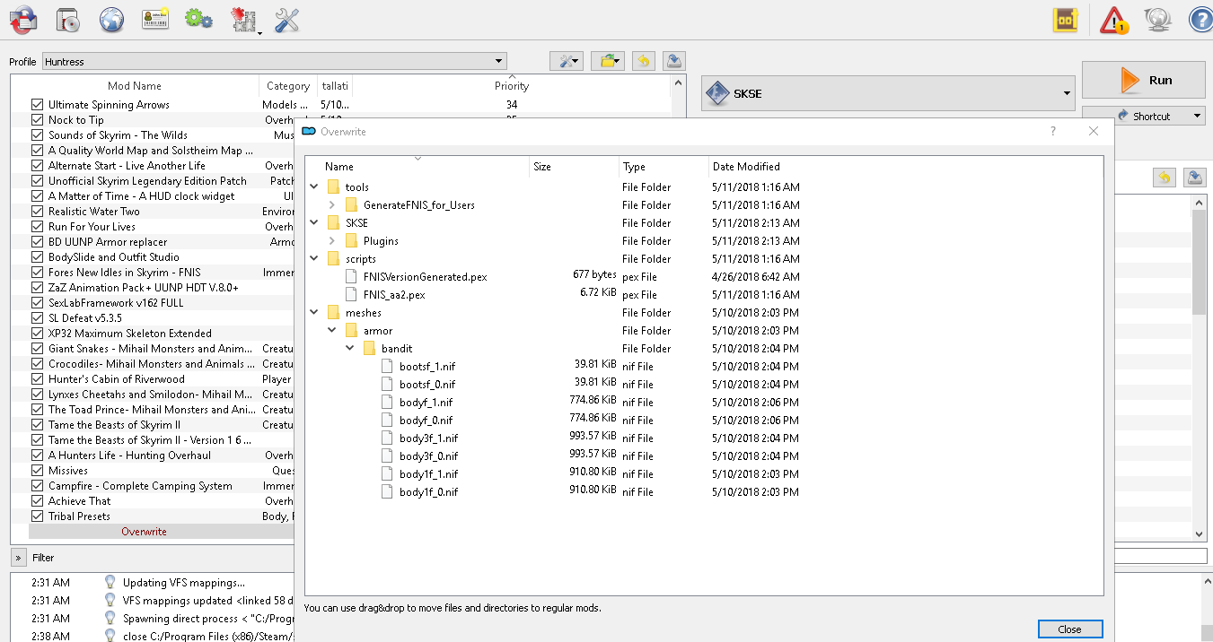
Task: Disable BodySlide and Outfit Studio mod
Action: tap(37, 257)
